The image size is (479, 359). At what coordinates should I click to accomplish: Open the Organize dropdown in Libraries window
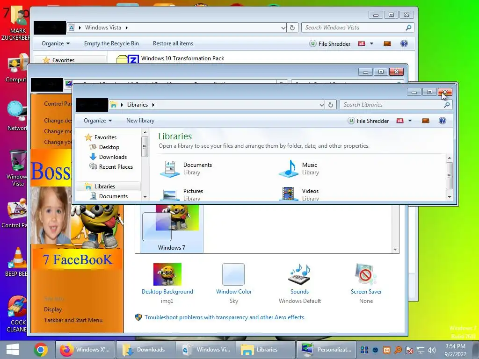[98, 121]
